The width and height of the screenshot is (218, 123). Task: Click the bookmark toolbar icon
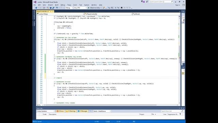point(122,8)
